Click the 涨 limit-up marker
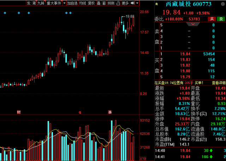The width and height of the screenshot is (226, 161). [110, 112]
